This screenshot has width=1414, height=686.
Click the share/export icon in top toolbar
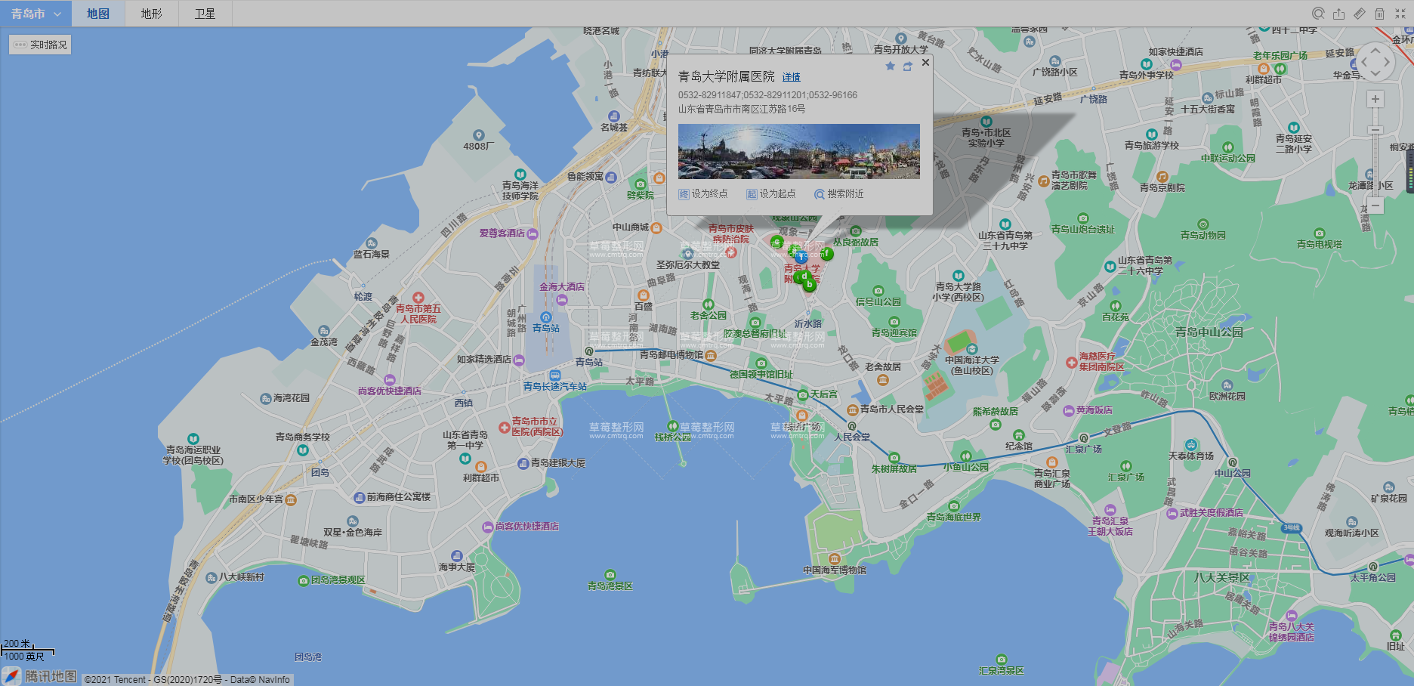tap(1338, 14)
